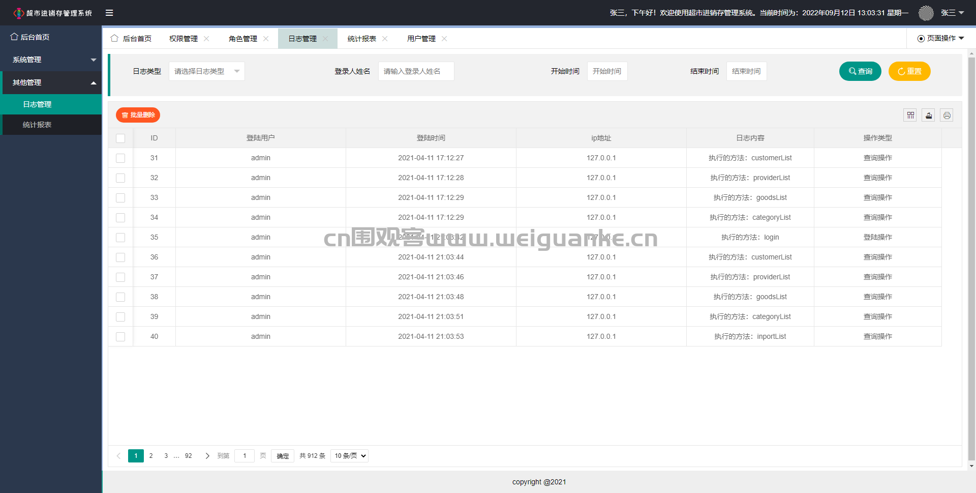Click the 登陆时间 column header
The height and width of the screenshot is (493, 976).
pyautogui.click(x=431, y=138)
